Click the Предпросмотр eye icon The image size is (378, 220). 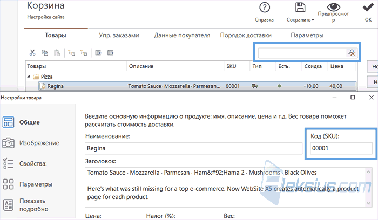333,6
